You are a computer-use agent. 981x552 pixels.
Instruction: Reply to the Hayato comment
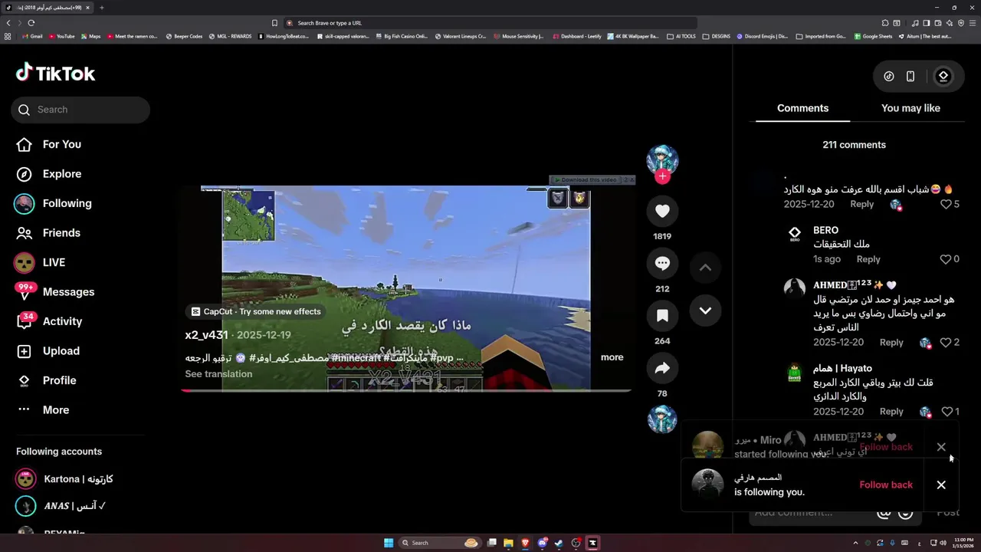[x=891, y=412]
